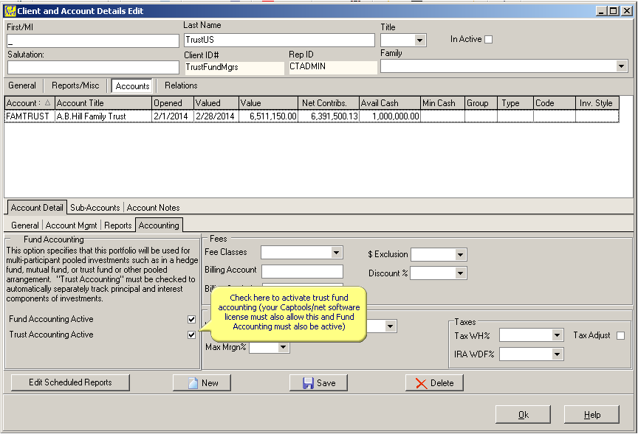Expand the Tax WH% dropdown
The width and height of the screenshot is (638, 434).
click(558, 336)
